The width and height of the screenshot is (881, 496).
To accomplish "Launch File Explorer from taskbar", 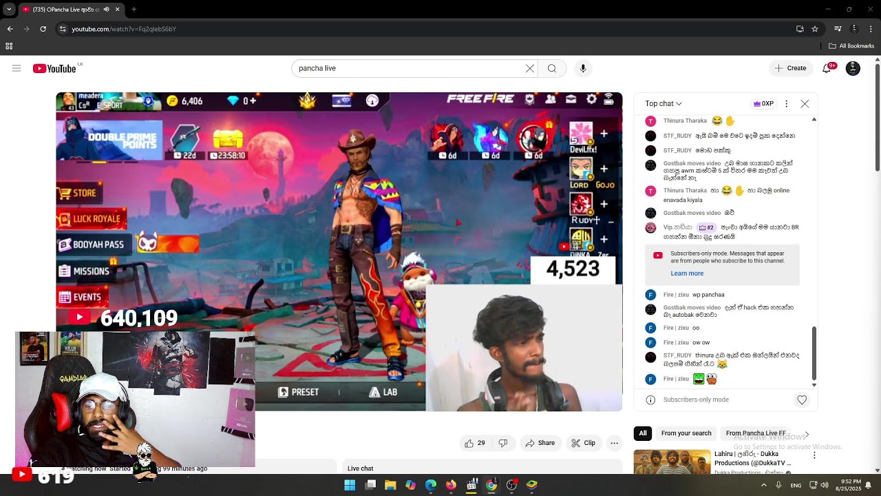I will (x=390, y=485).
